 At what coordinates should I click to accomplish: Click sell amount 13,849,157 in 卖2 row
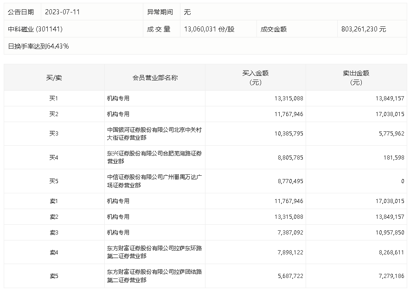click(390, 217)
